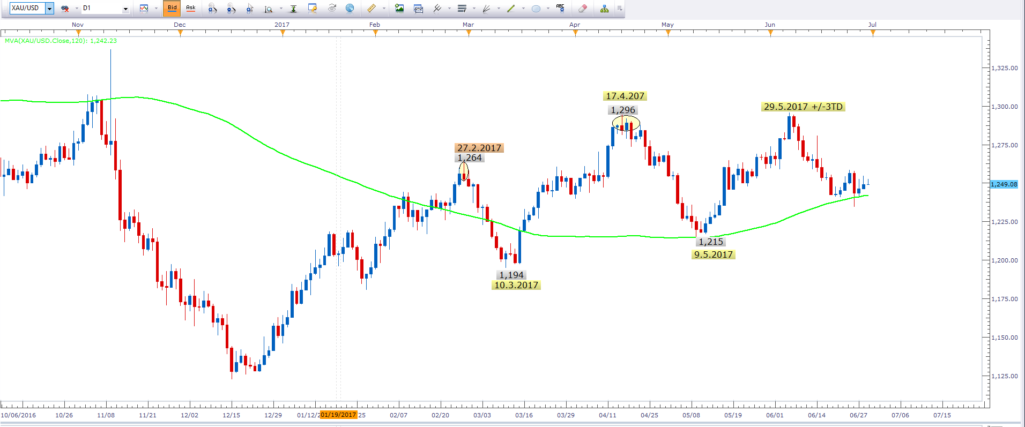Toggle the Bid price display

(172, 9)
